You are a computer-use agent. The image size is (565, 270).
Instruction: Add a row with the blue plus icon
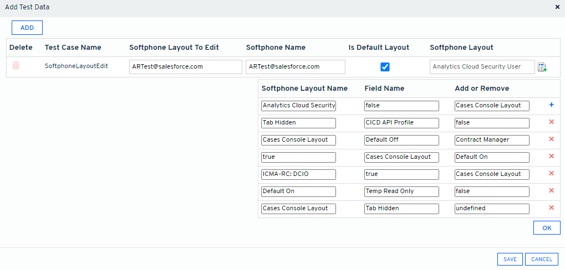coord(551,105)
